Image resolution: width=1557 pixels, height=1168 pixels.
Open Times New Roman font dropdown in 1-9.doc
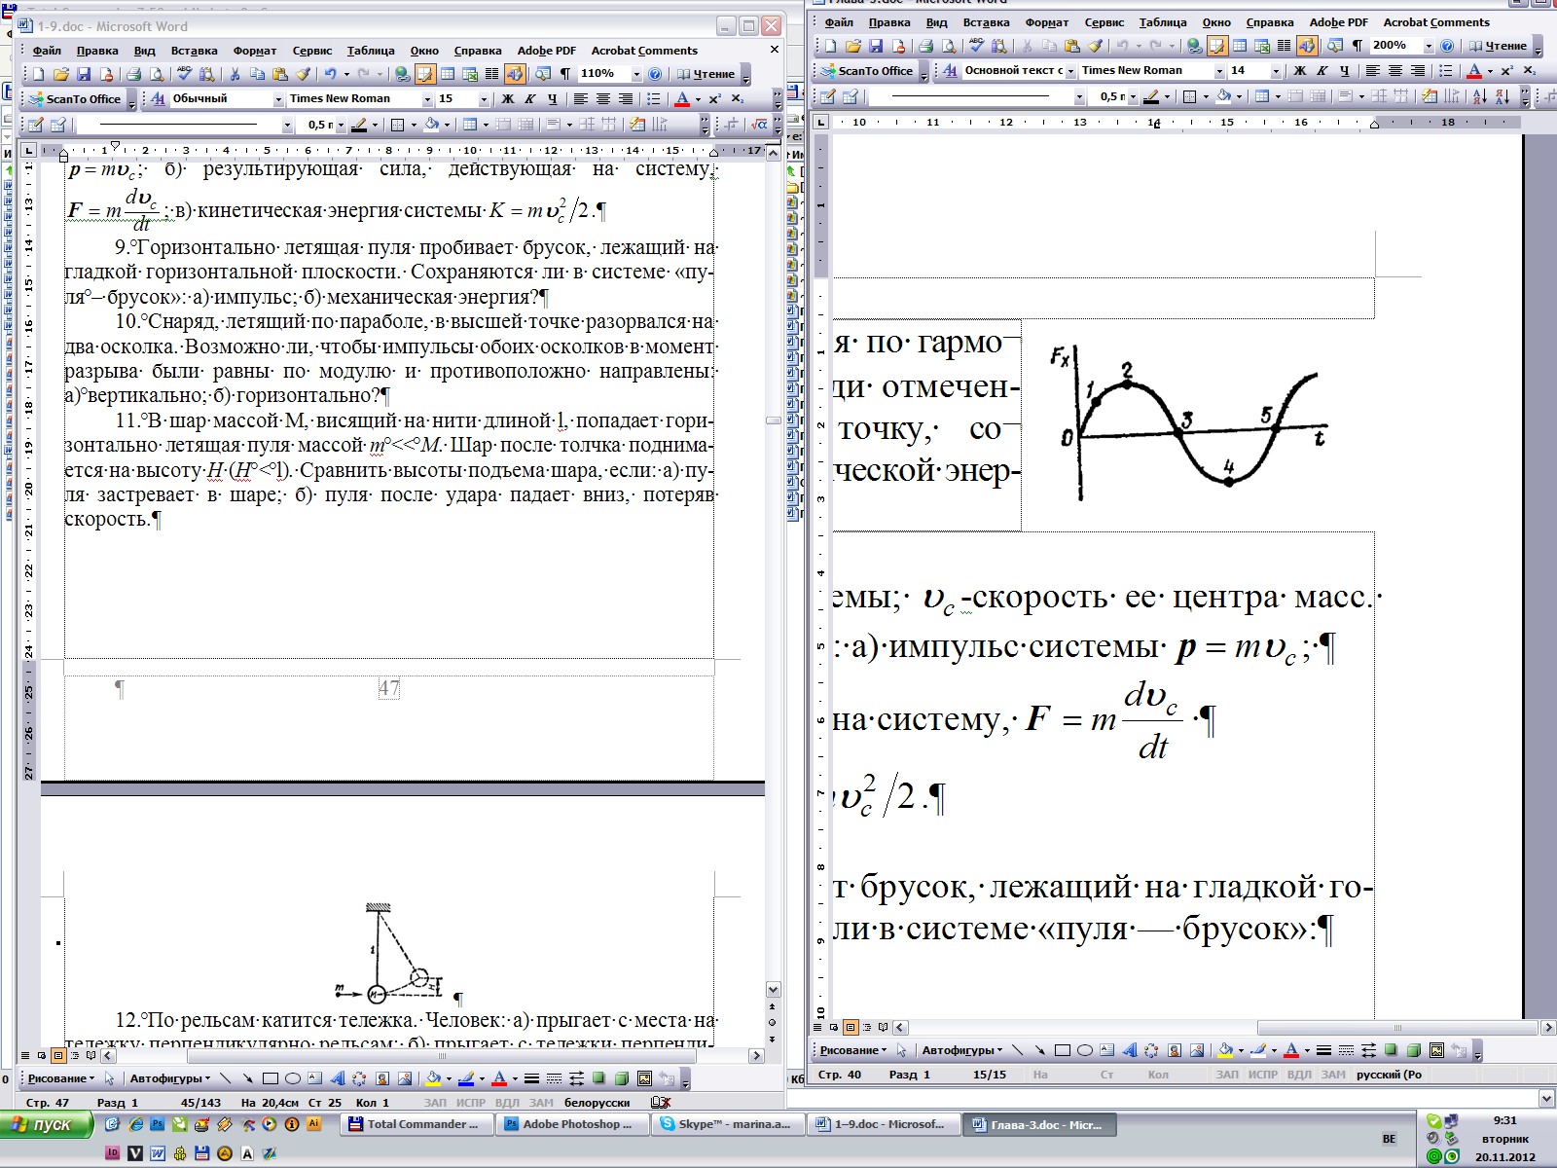[x=426, y=99]
